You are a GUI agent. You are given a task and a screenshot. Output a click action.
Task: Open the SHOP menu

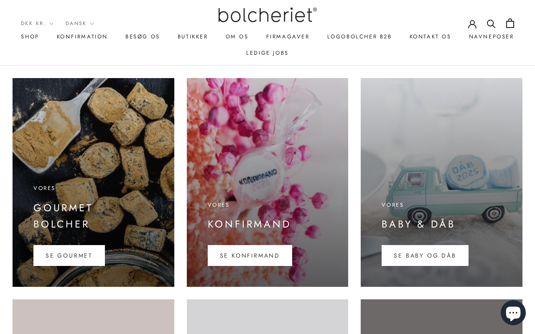click(x=30, y=36)
